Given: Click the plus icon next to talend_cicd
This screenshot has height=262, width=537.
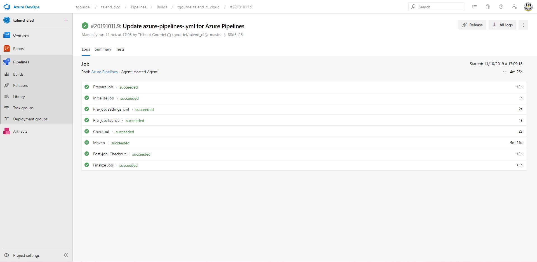Looking at the screenshot, I should pyautogui.click(x=66, y=20).
